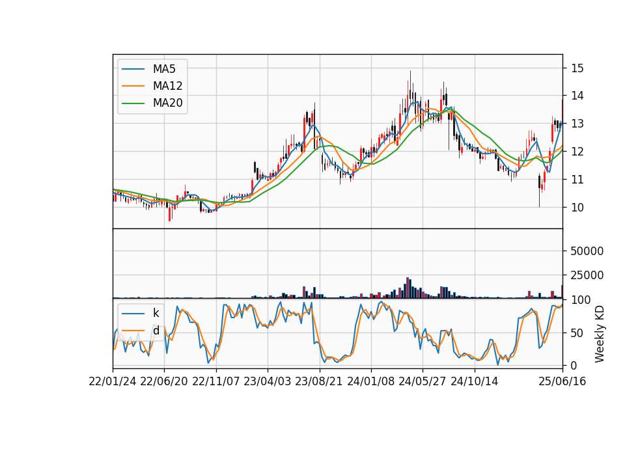Click the price axis label 15
This screenshot has height=449, width=625.
click(577, 68)
